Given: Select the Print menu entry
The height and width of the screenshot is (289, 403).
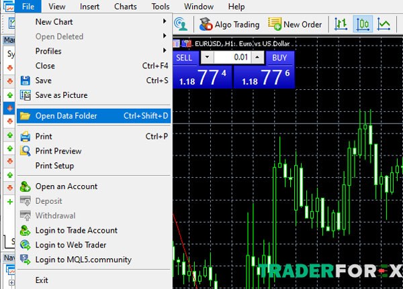Looking at the screenshot, I should coord(93,136).
